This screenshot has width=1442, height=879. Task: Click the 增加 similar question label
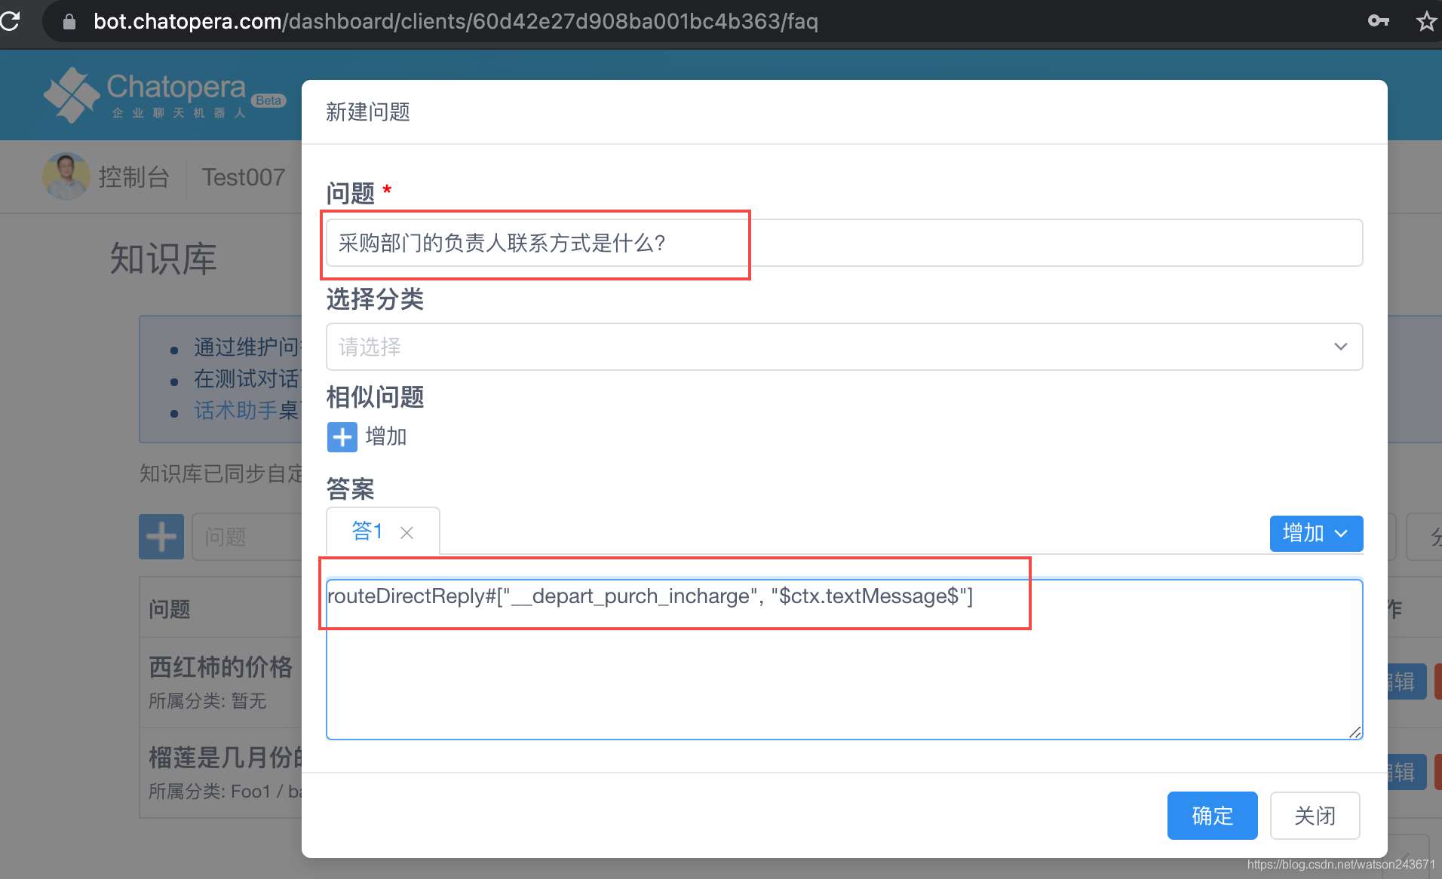386,436
